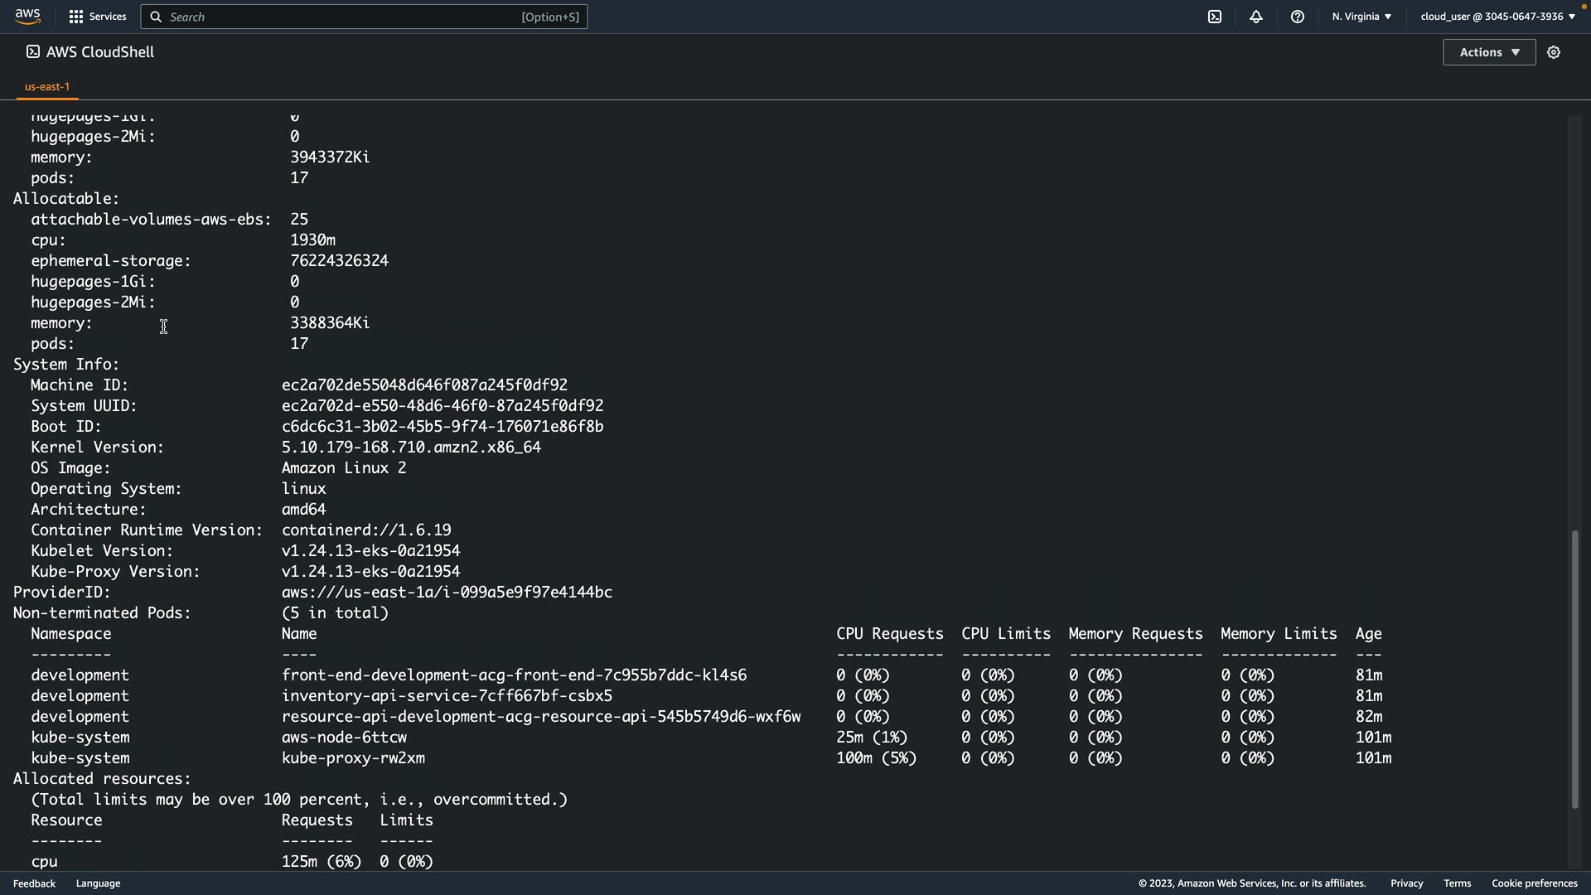
Task: Click the CloudShell icon in top bar
Action: tap(1215, 17)
